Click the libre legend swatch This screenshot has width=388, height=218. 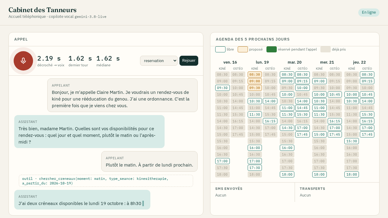220,49
